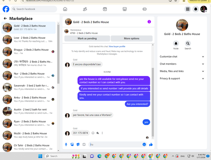This screenshot has width=211, height=160.
Task: Open the Mušti conversation
Action: click(x=28, y=135)
